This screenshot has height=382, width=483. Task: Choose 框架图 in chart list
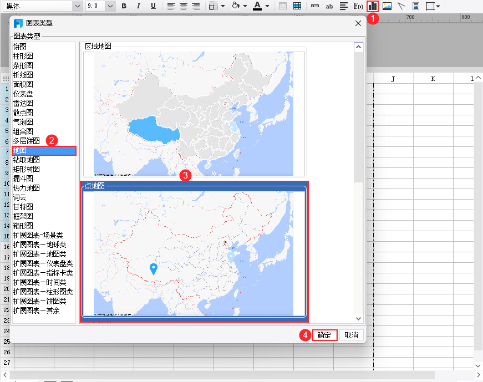[x=23, y=216]
